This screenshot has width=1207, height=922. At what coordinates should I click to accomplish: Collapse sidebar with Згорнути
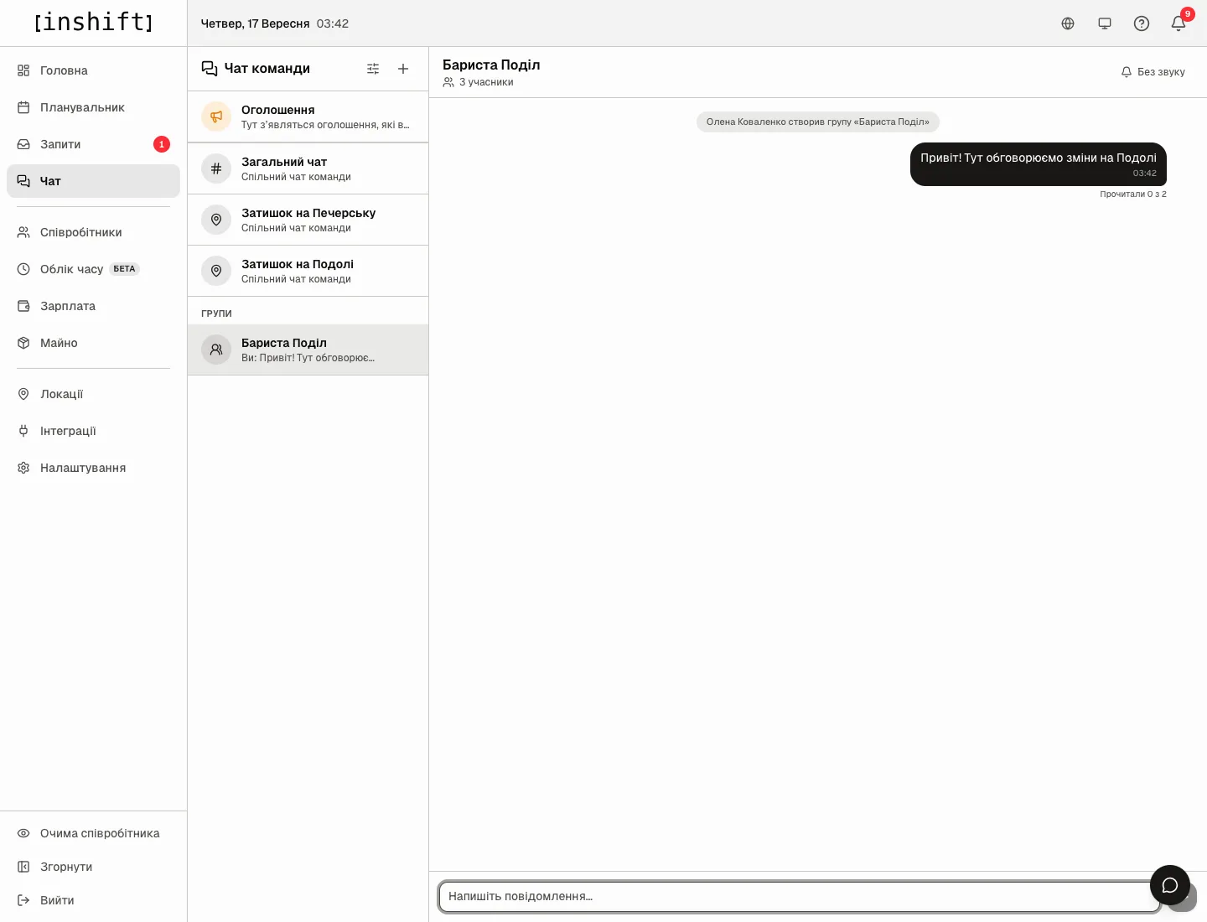(93, 867)
